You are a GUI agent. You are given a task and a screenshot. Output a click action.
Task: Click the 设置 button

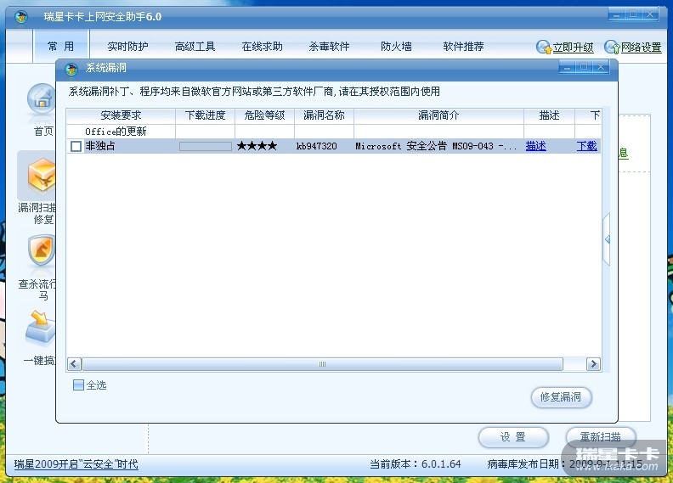click(x=513, y=437)
